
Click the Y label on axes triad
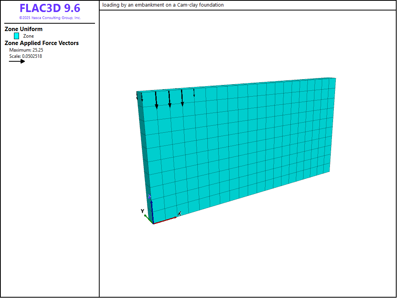(x=142, y=211)
